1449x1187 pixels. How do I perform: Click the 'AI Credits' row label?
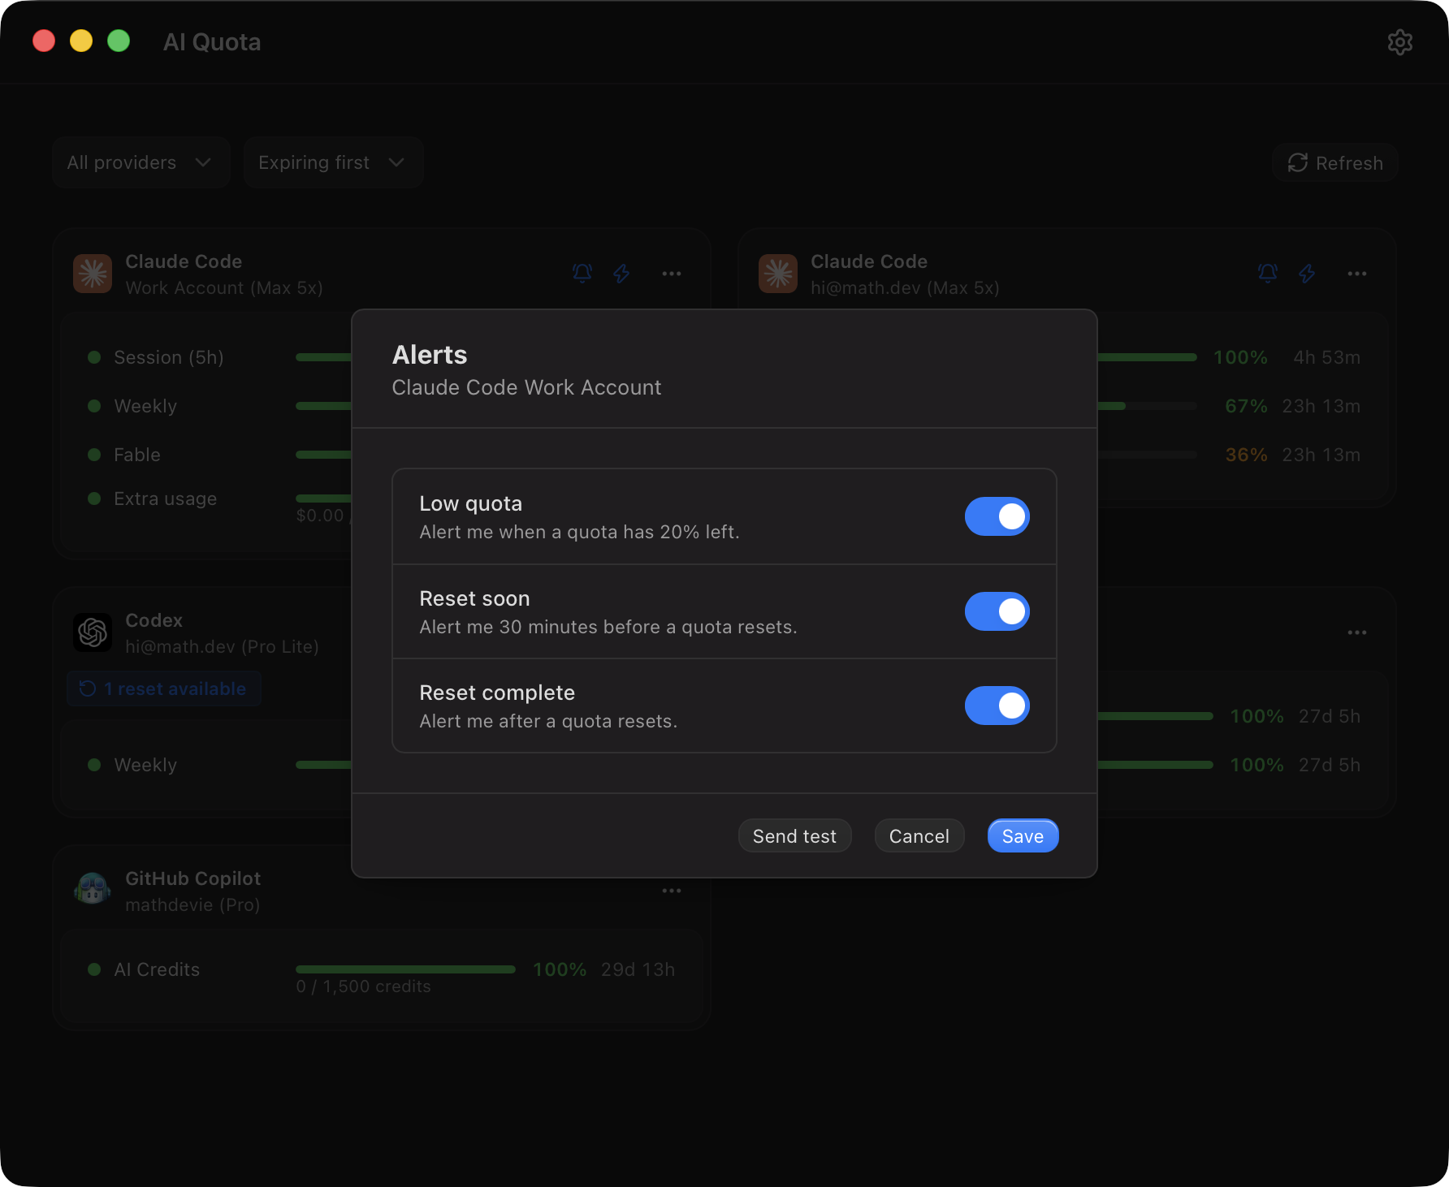point(157,969)
